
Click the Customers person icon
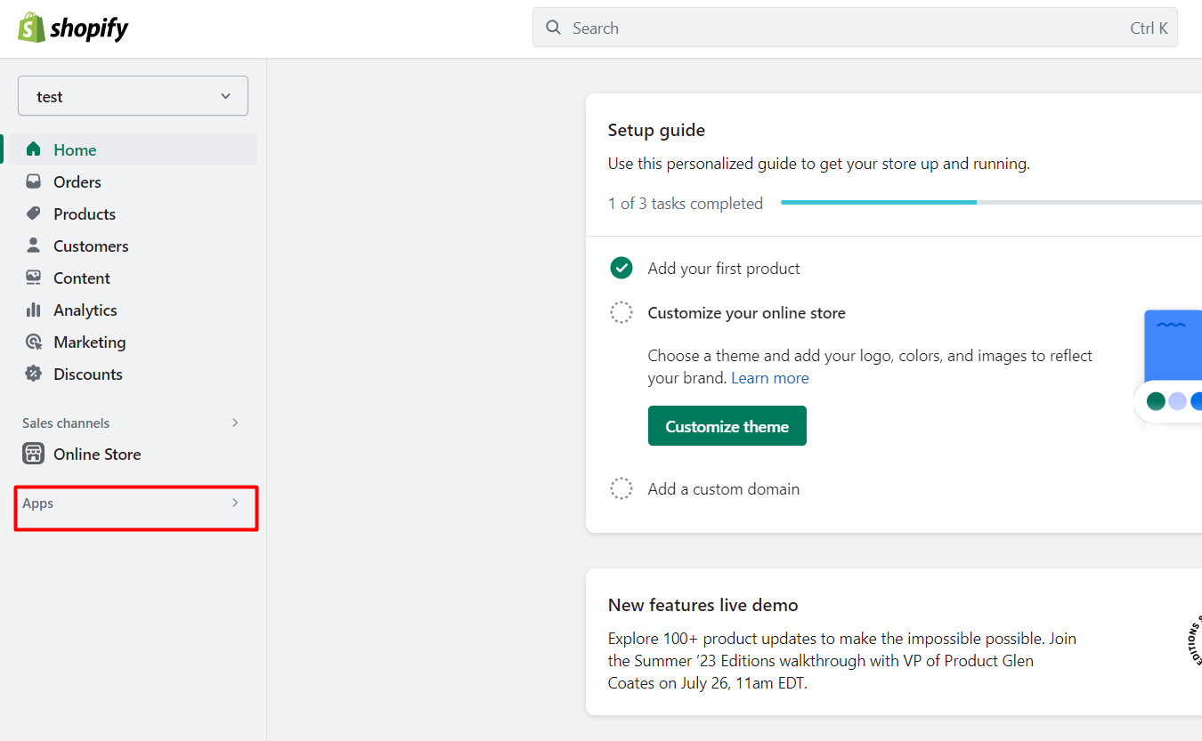34,246
